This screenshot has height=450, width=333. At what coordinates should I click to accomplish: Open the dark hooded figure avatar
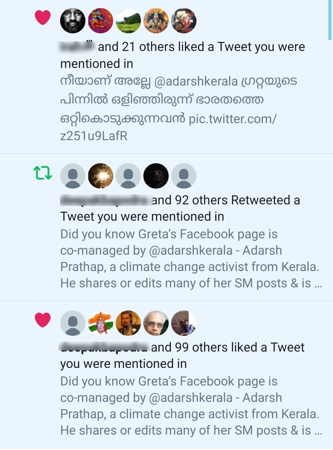click(x=156, y=176)
